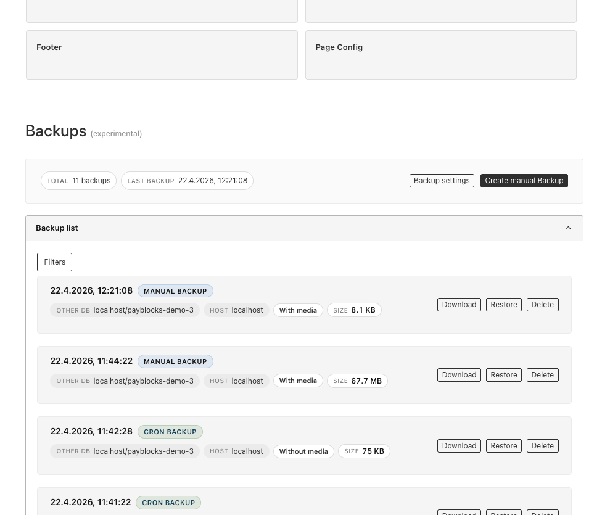Open the Filters button
This screenshot has height=515, width=602.
click(x=54, y=262)
